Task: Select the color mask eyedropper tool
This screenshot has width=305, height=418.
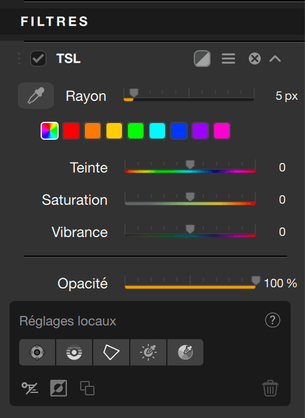Action: [185, 352]
